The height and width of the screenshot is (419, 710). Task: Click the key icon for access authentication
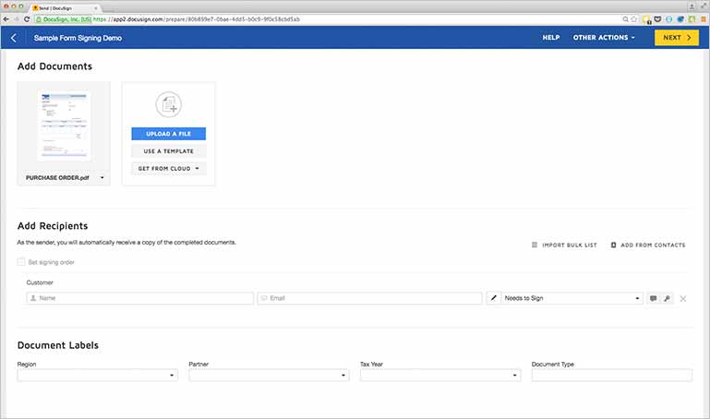(x=667, y=299)
